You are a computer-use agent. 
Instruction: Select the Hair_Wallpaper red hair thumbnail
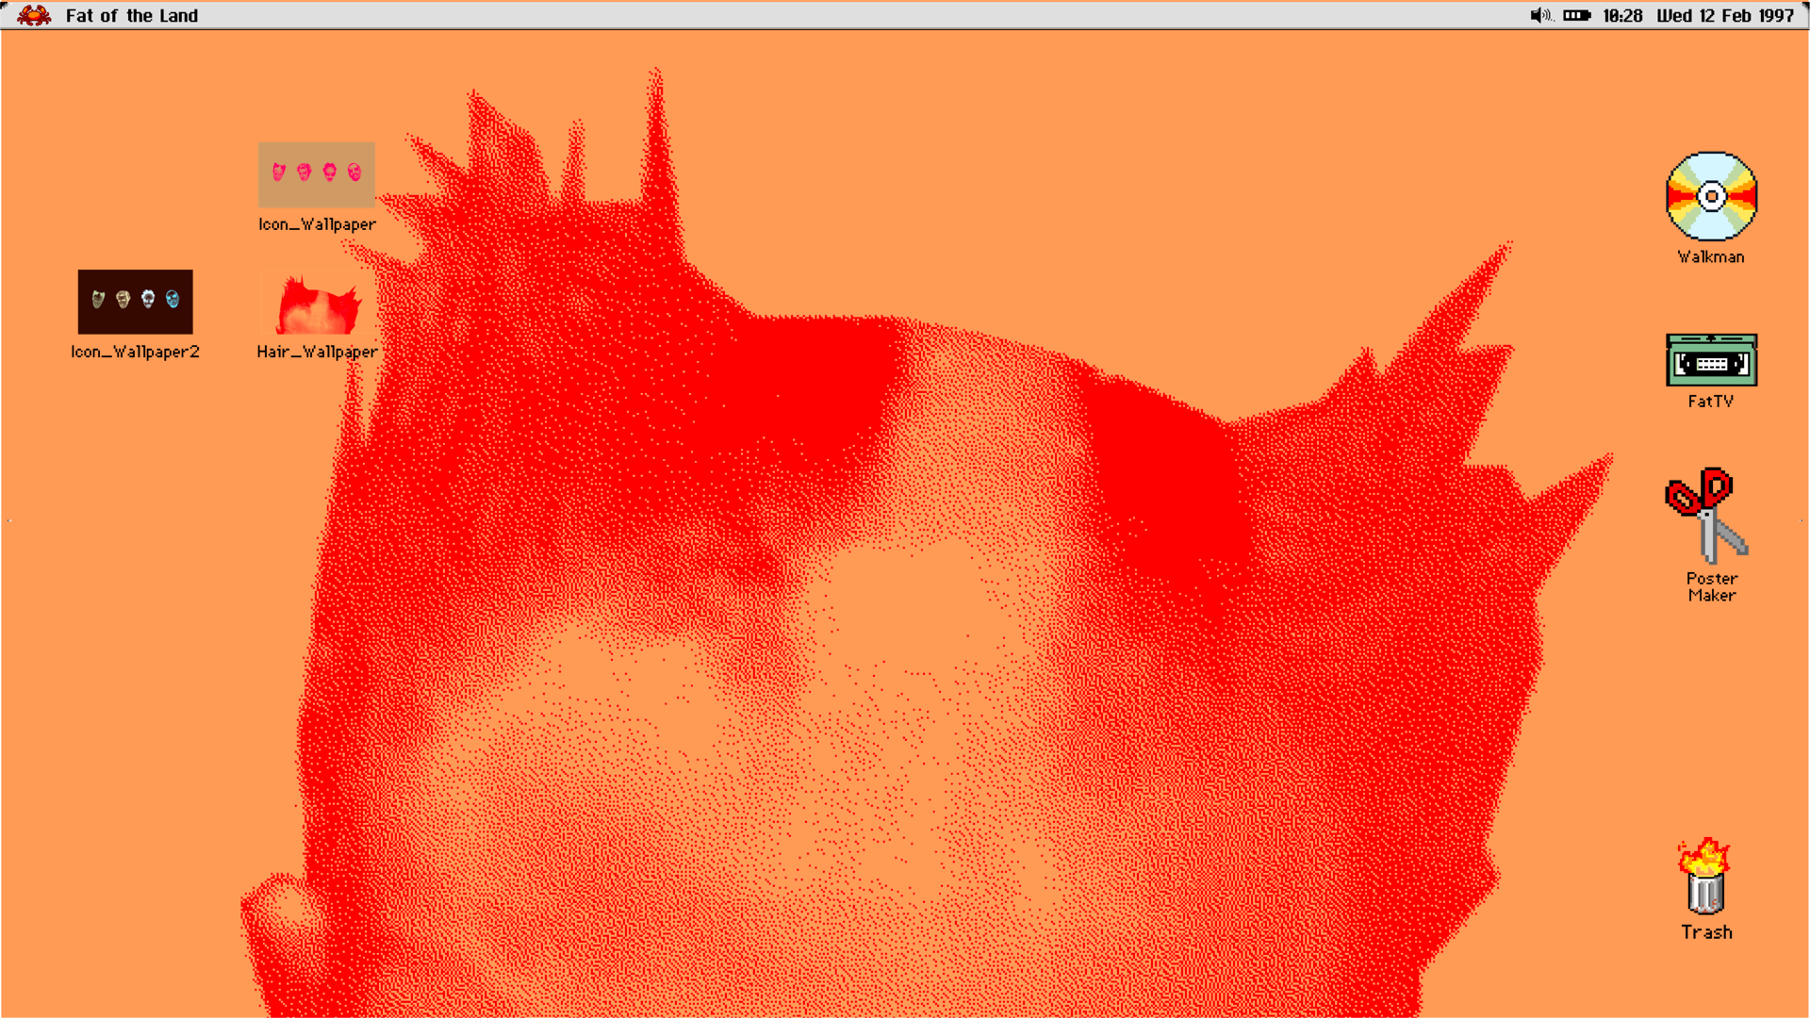(x=318, y=305)
